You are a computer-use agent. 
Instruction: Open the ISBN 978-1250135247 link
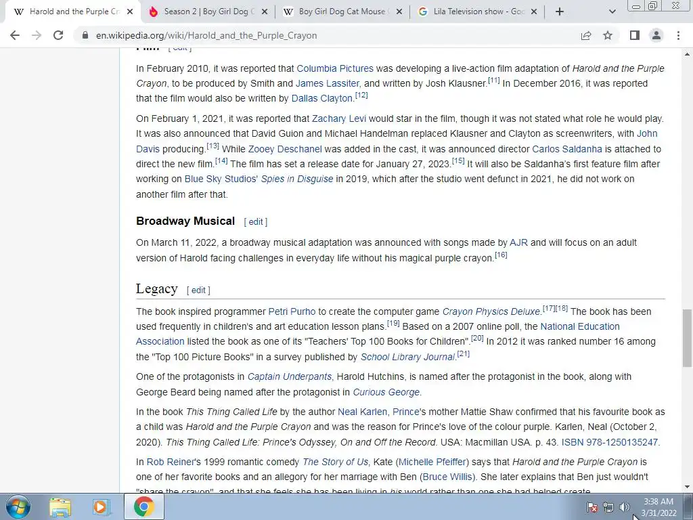click(x=610, y=443)
